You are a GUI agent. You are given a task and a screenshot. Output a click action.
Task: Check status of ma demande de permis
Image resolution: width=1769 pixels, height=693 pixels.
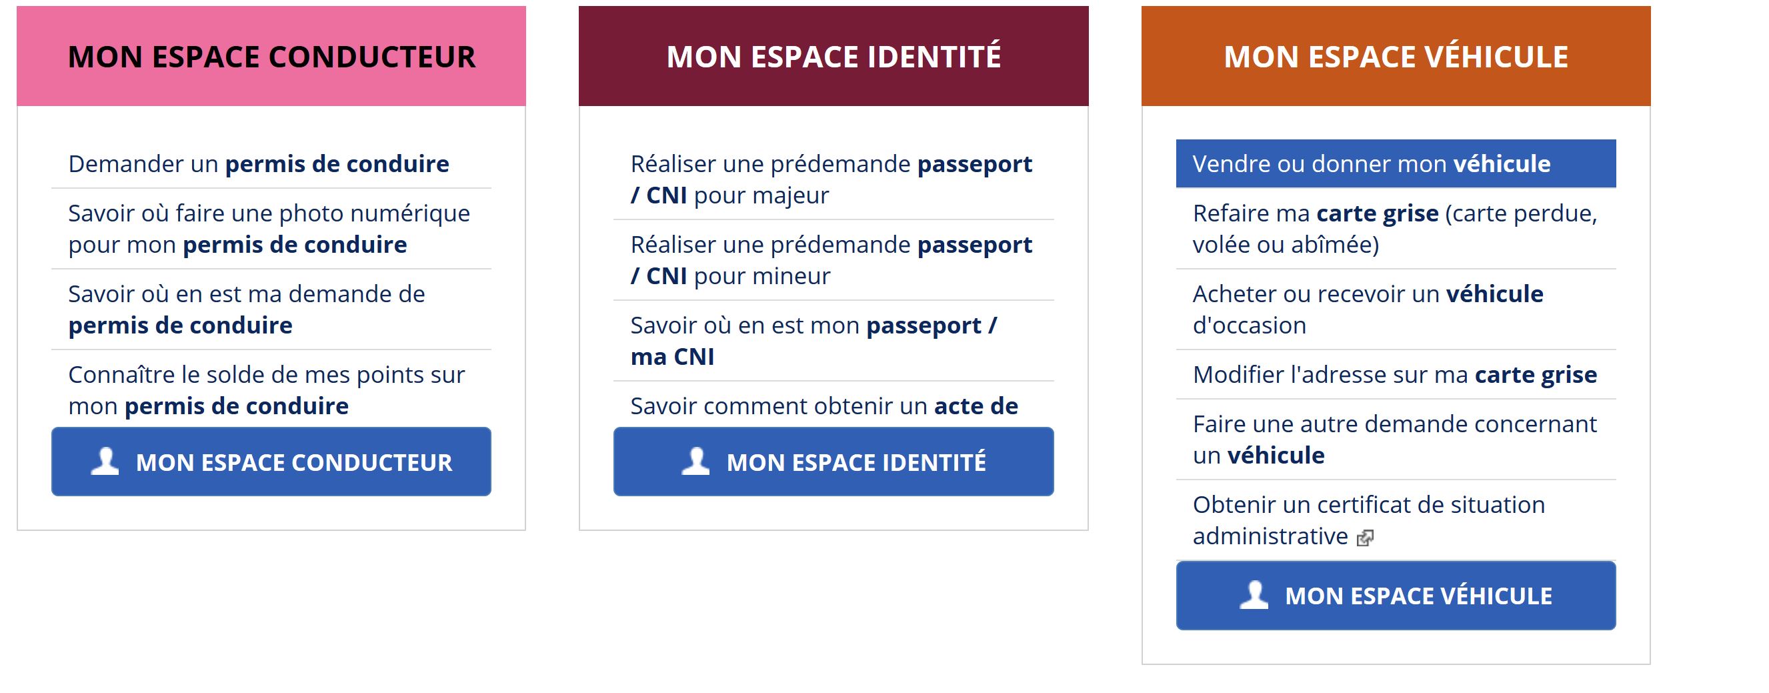coord(247,309)
